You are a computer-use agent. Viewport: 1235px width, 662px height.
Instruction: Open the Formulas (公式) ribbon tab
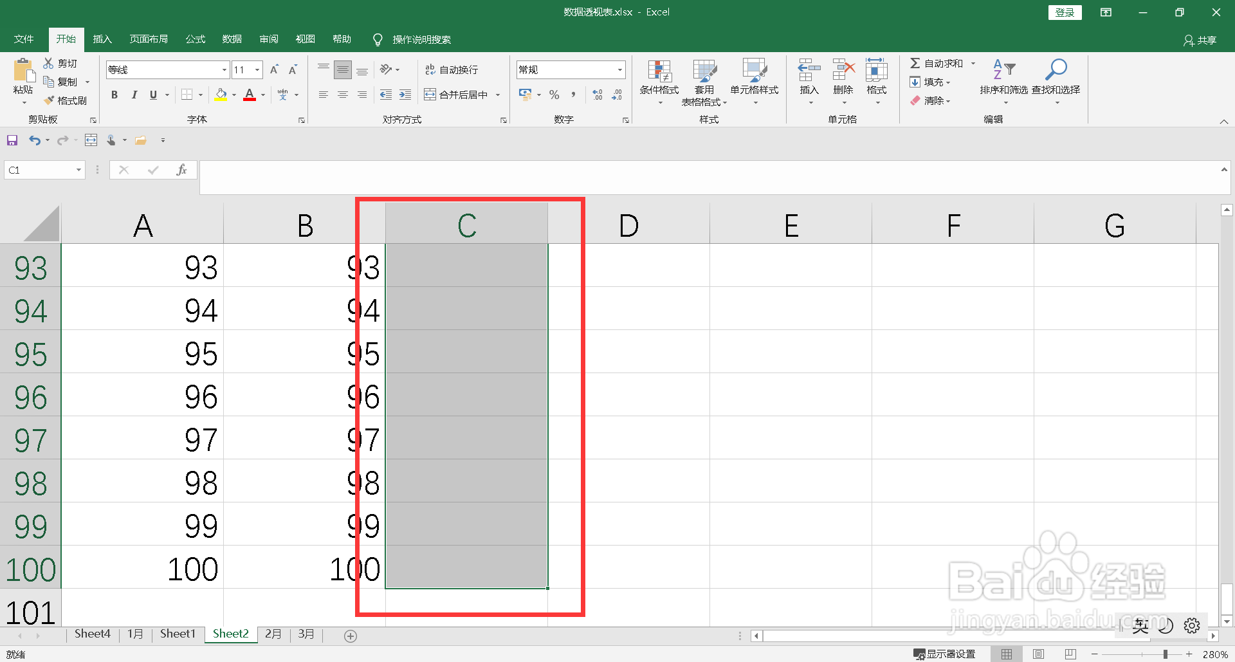(196, 39)
